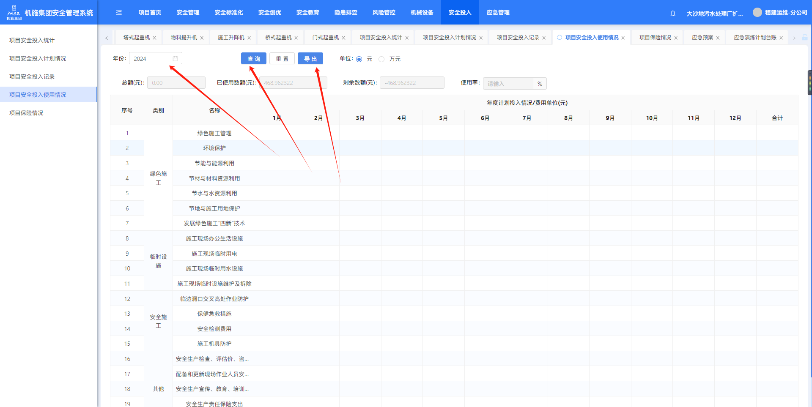Open the 机械设备 top menu

click(422, 13)
